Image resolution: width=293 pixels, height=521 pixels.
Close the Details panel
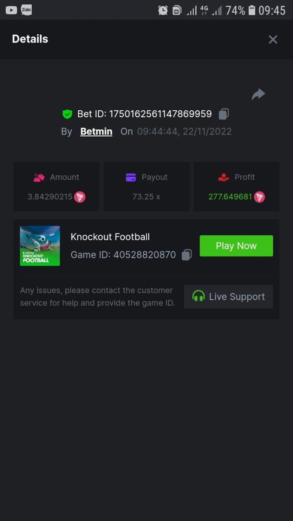(273, 40)
